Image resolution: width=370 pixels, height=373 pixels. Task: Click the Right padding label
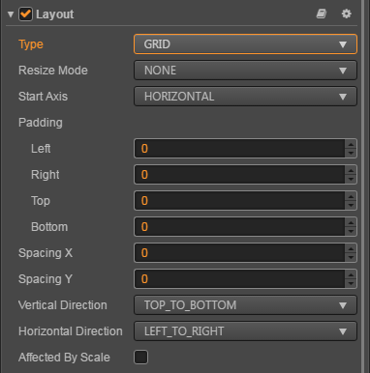point(46,175)
